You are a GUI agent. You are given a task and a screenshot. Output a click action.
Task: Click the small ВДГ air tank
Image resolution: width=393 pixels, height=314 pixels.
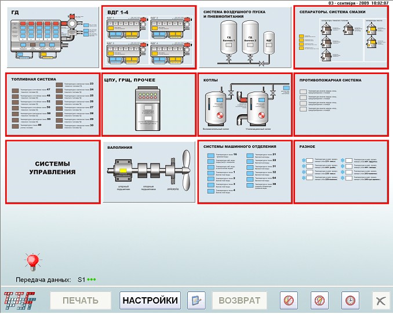[x=269, y=43]
